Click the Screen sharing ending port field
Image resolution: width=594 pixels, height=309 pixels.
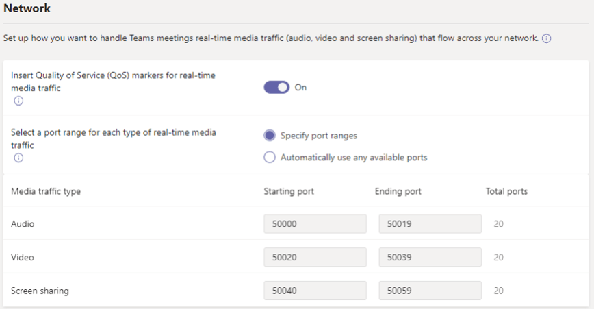tap(430, 291)
